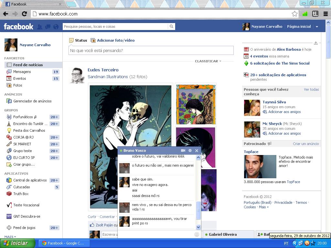331x248 pixels.
Task: Click the search magnifier button
Action: 172,26
